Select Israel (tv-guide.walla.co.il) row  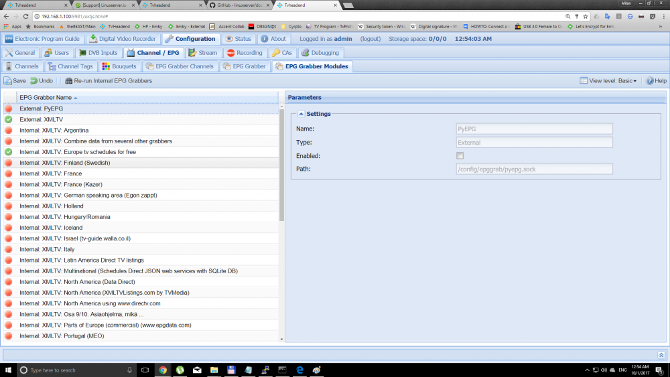point(141,238)
